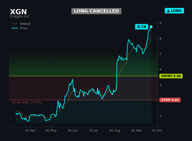Click the 01 Apr axis label
The height and width of the screenshot is (141, 192).
click(30, 131)
